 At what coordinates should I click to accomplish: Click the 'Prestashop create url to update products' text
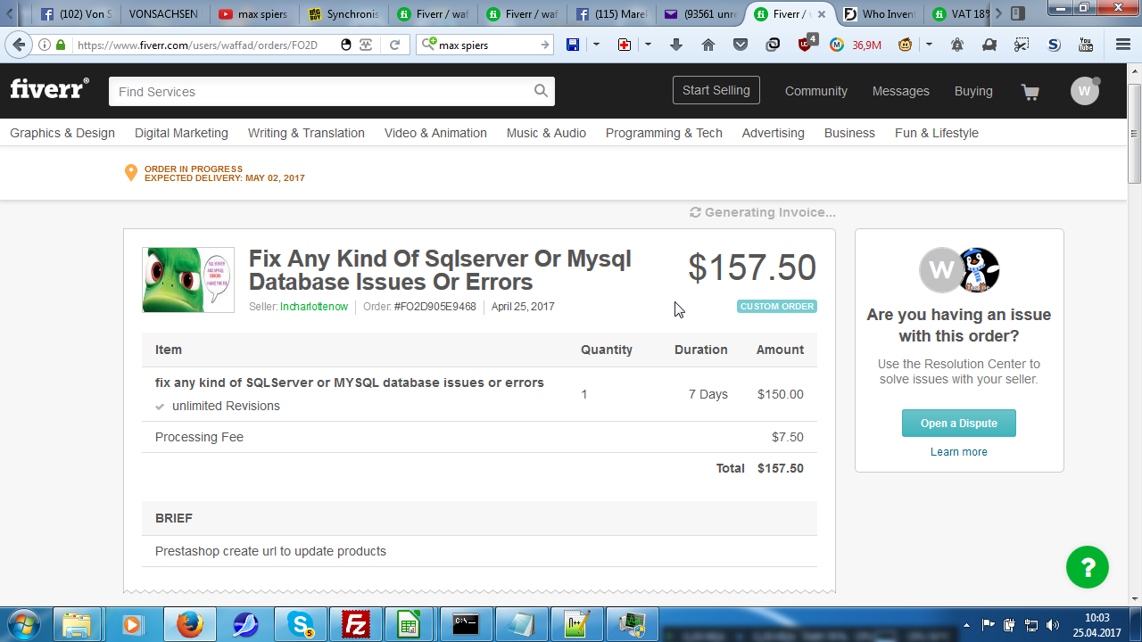270,551
